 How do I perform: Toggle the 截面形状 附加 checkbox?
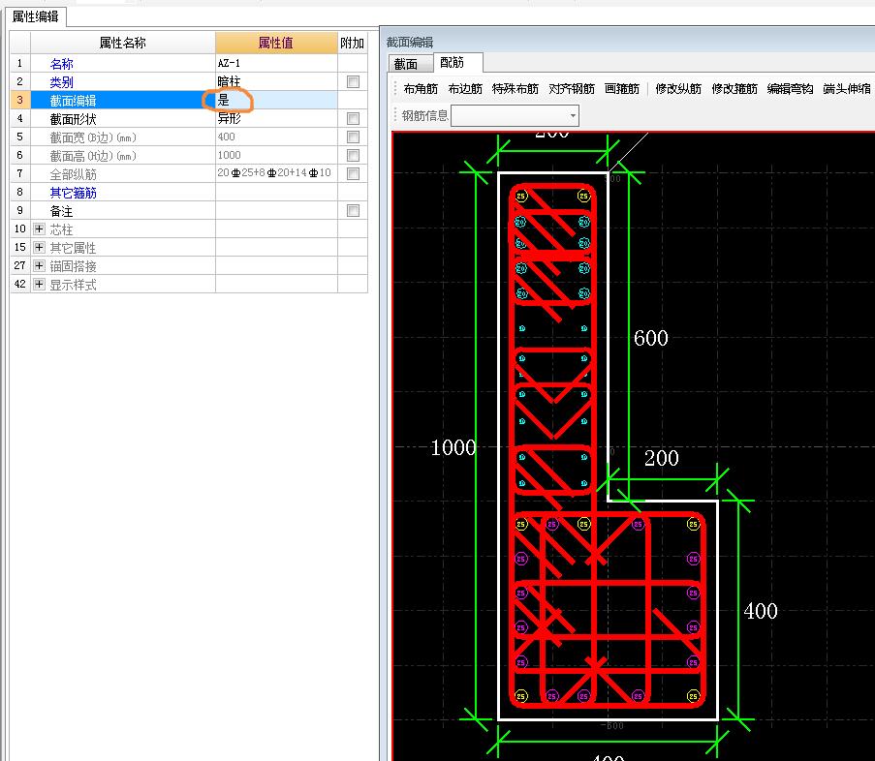[353, 119]
